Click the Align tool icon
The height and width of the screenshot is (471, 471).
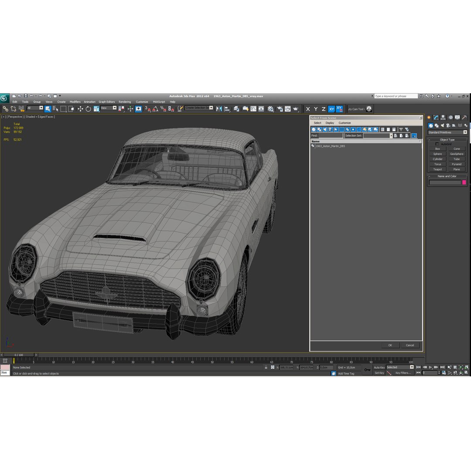point(227,109)
